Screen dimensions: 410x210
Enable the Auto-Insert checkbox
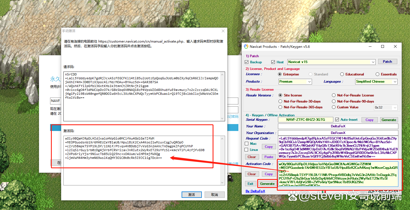337,120
